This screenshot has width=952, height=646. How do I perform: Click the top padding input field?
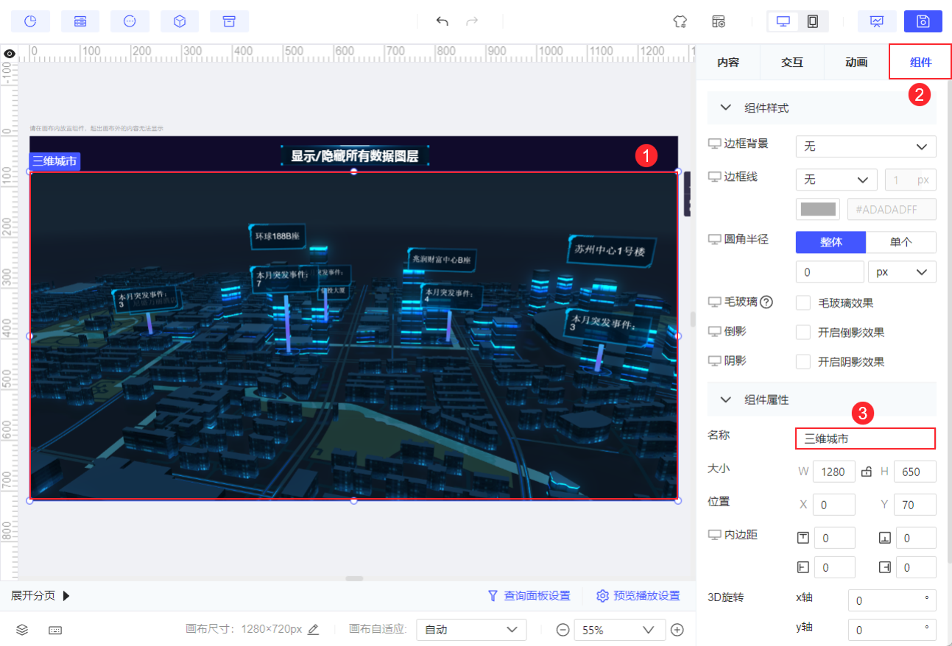coord(834,538)
